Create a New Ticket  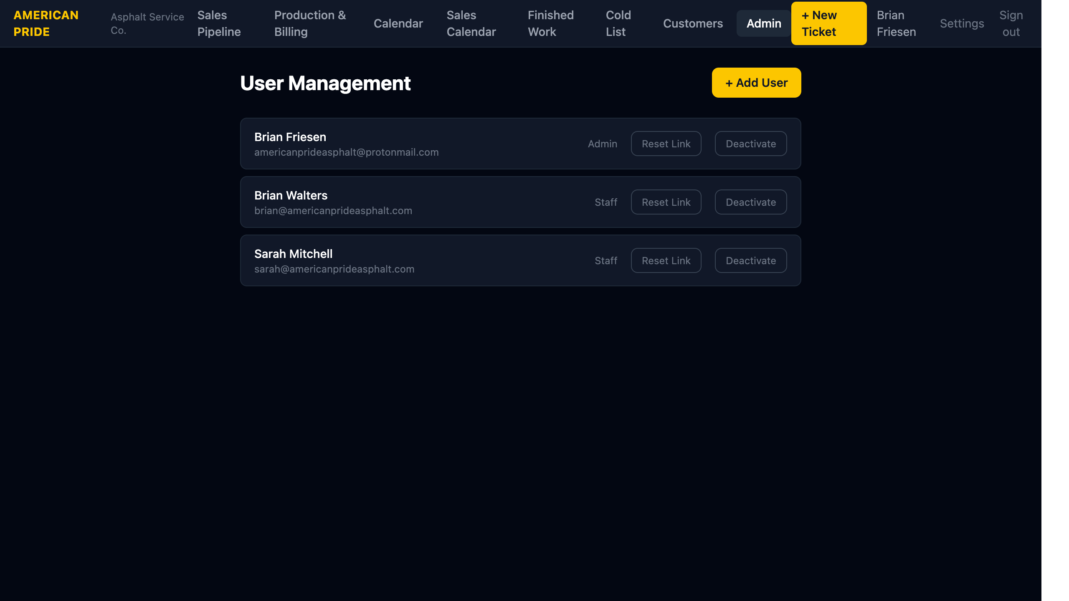[x=828, y=23]
